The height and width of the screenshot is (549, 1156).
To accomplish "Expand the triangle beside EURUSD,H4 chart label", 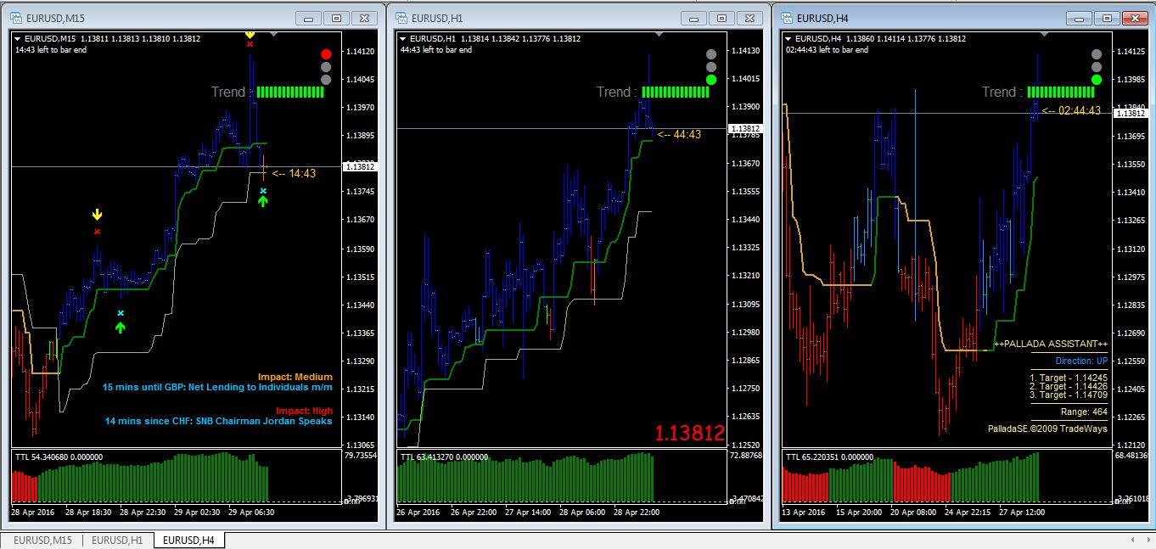I will click(x=789, y=39).
